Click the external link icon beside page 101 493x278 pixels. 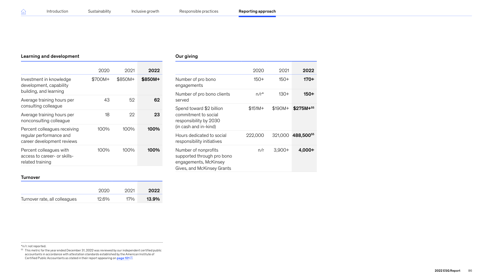[131, 258]
